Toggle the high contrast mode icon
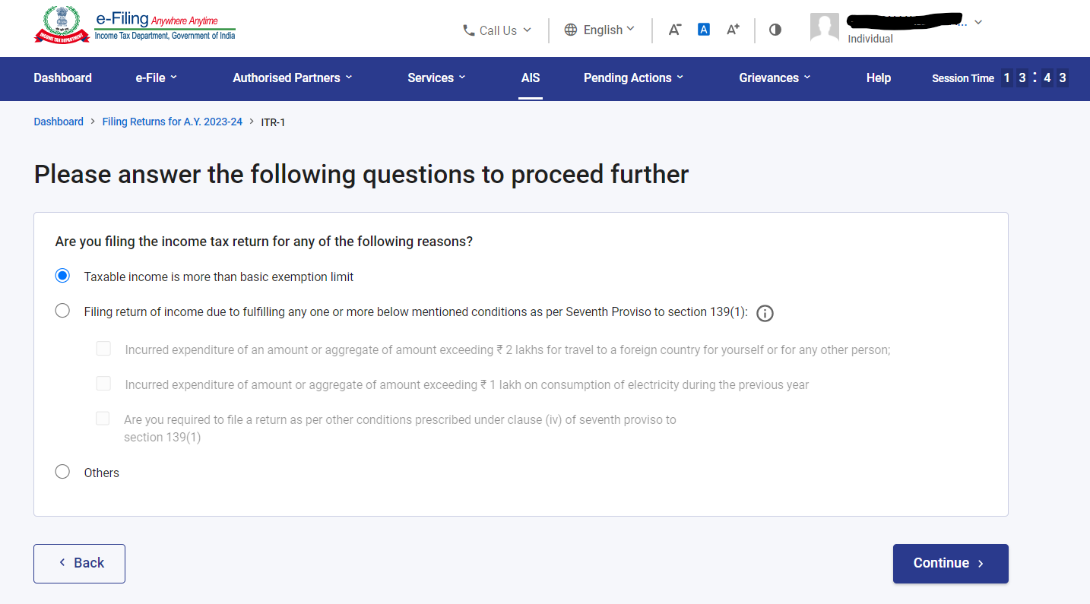Image resolution: width=1090 pixels, height=604 pixels. pyautogui.click(x=775, y=30)
